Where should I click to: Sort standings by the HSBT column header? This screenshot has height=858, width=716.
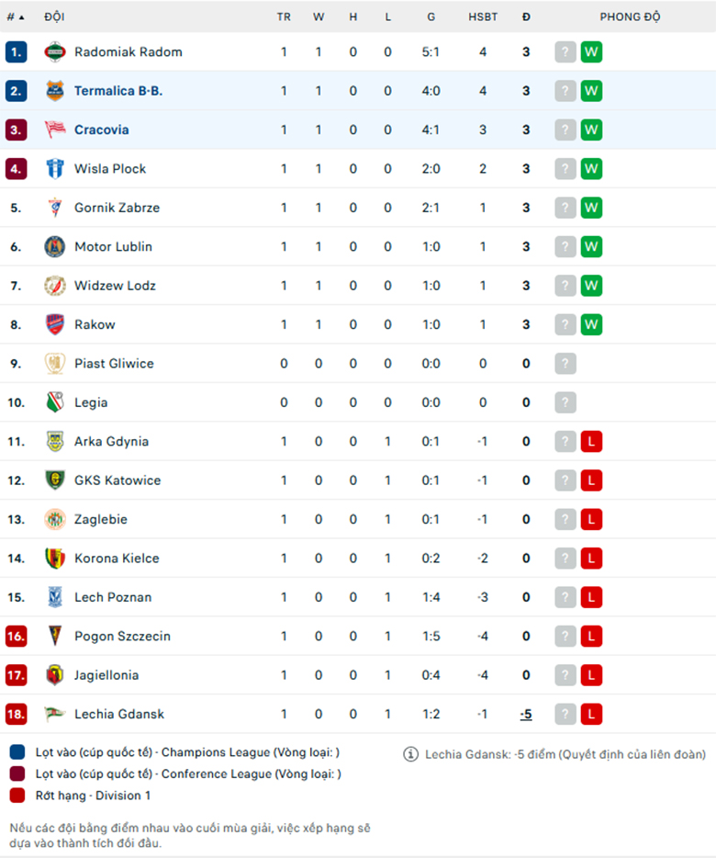click(x=483, y=17)
